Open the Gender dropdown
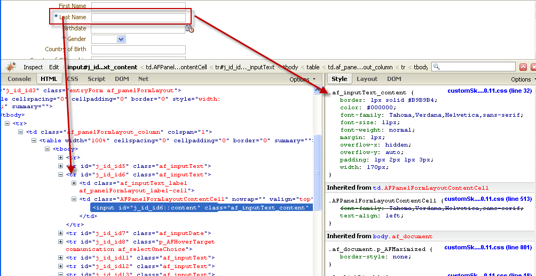This screenshot has width=536, height=276. click(x=121, y=39)
